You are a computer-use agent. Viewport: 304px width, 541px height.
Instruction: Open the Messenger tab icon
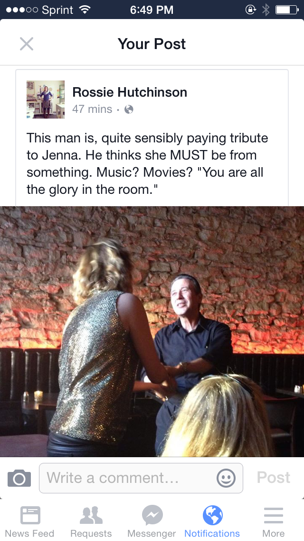pyautogui.click(x=152, y=515)
